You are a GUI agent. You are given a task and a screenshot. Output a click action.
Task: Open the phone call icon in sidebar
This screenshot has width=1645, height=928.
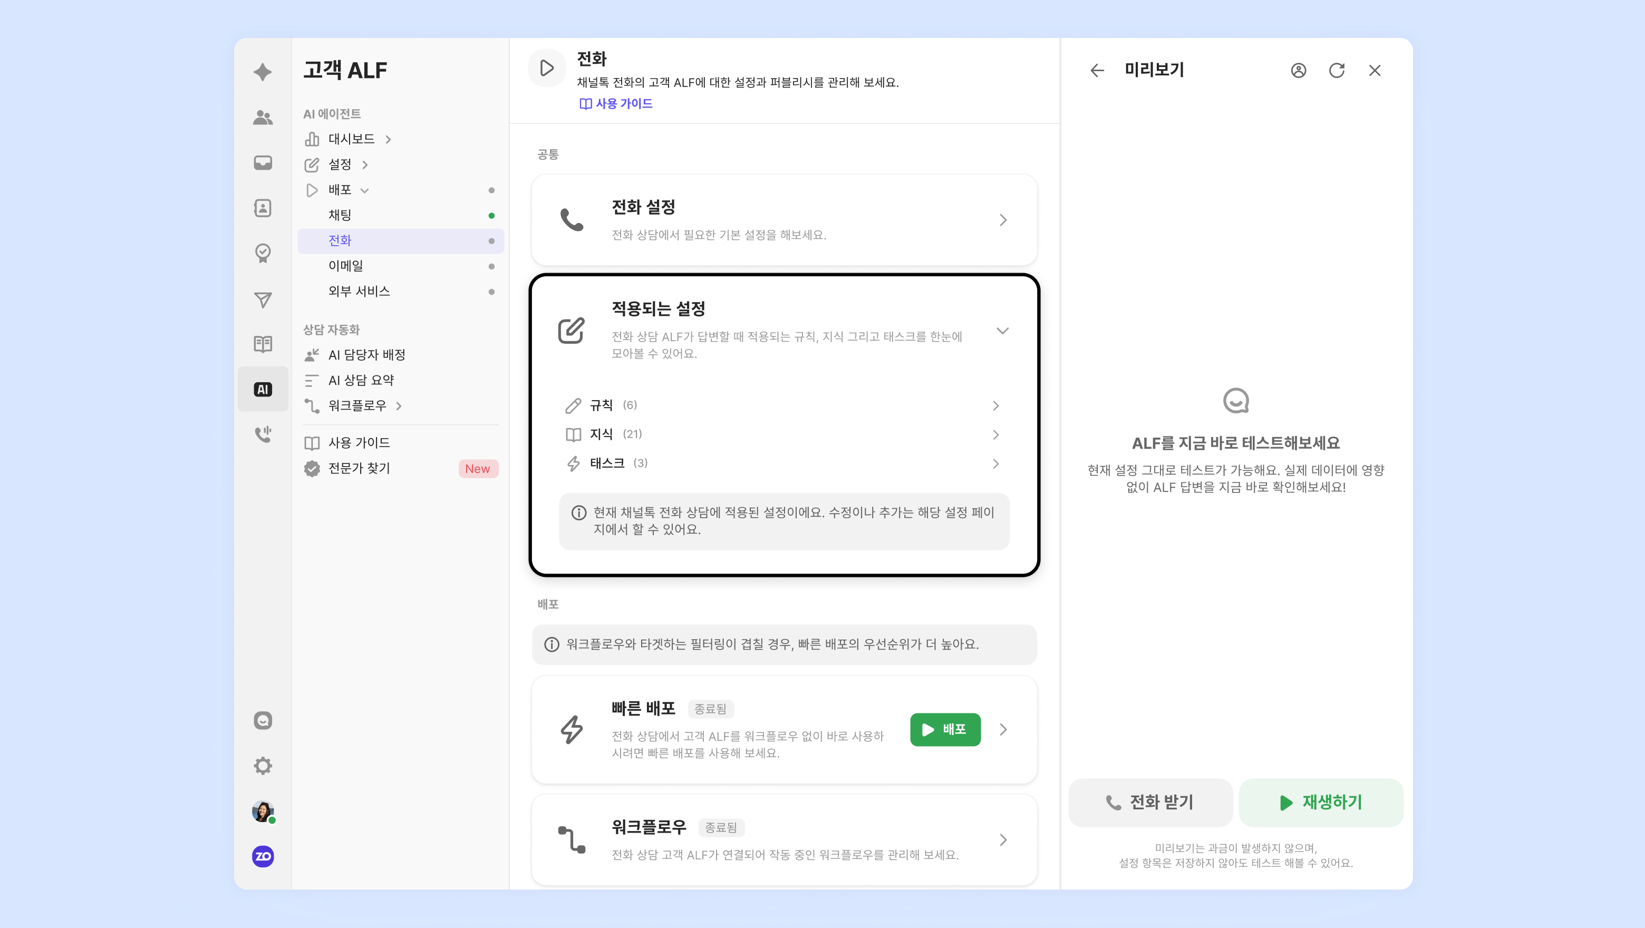tap(263, 434)
